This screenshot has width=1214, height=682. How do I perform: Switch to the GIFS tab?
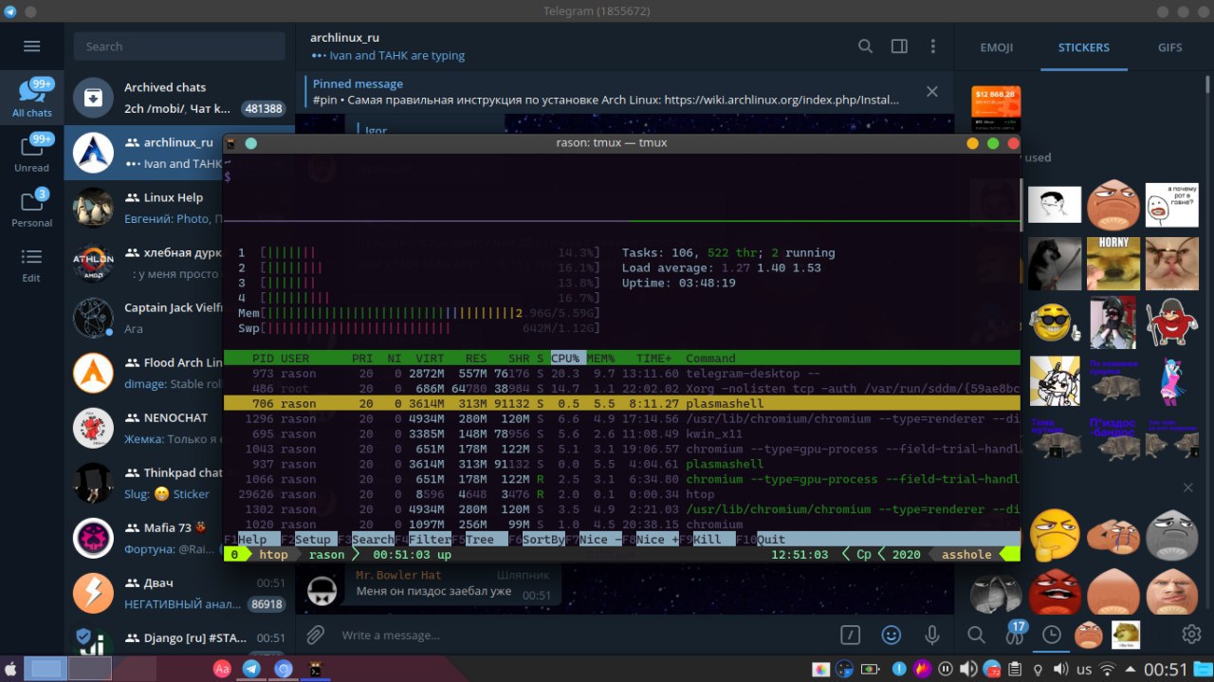coord(1170,46)
